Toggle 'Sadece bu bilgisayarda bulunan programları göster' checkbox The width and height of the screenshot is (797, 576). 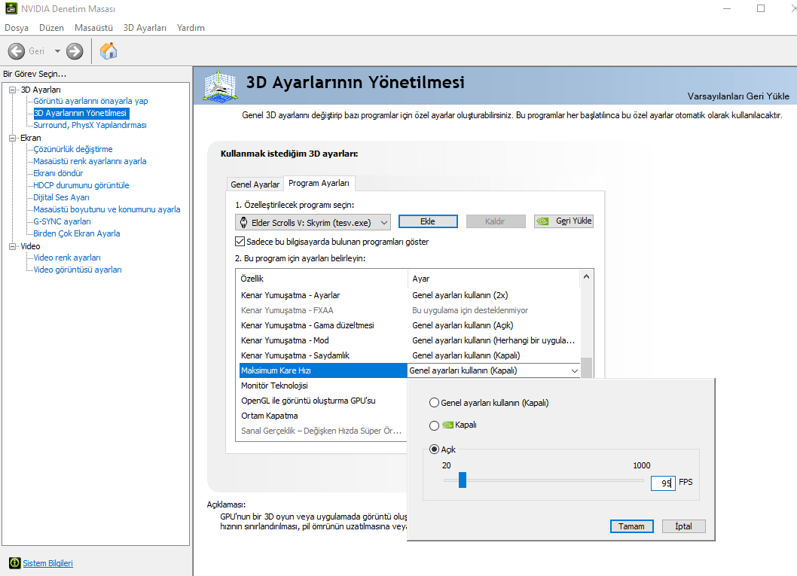240,241
